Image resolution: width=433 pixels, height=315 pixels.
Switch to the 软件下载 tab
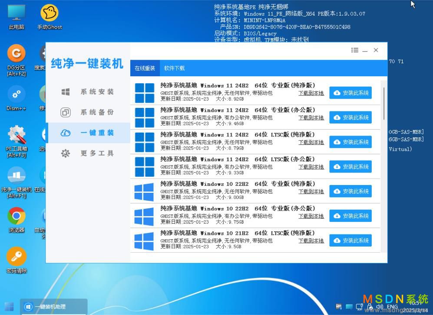[x=174, y=68]
